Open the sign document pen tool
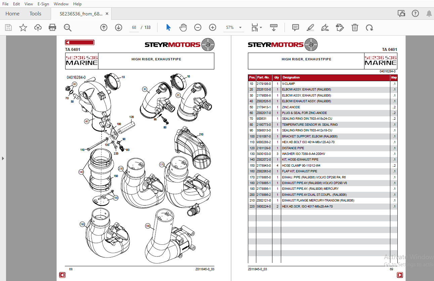 (325, 27)
